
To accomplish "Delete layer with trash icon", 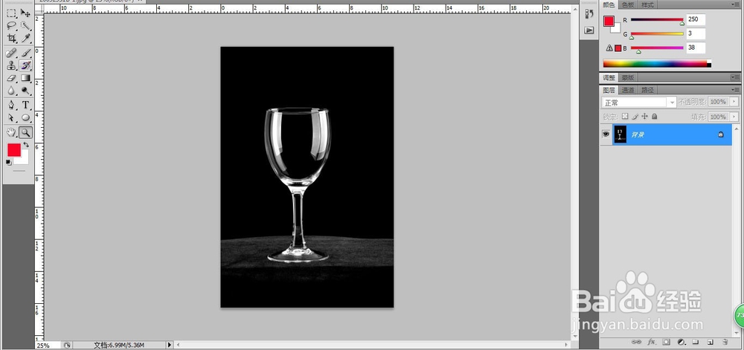I will pos(725,342).
